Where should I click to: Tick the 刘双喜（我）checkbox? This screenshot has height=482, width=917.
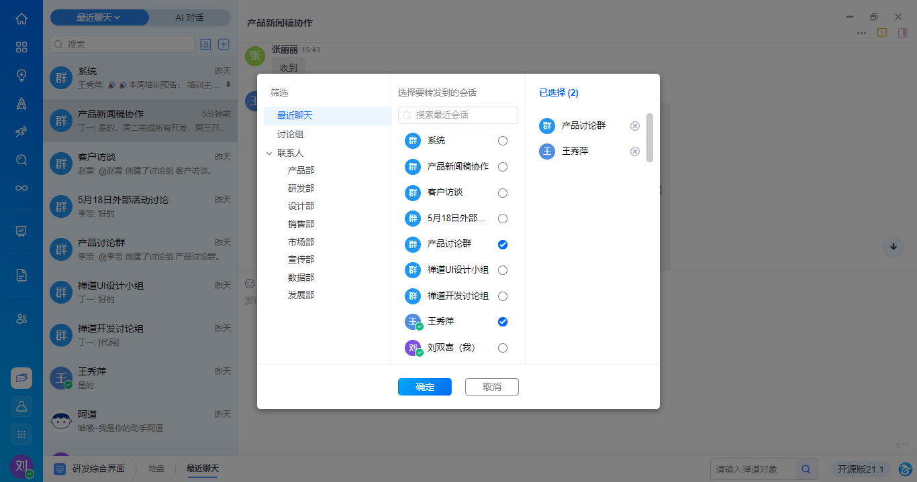503,348
